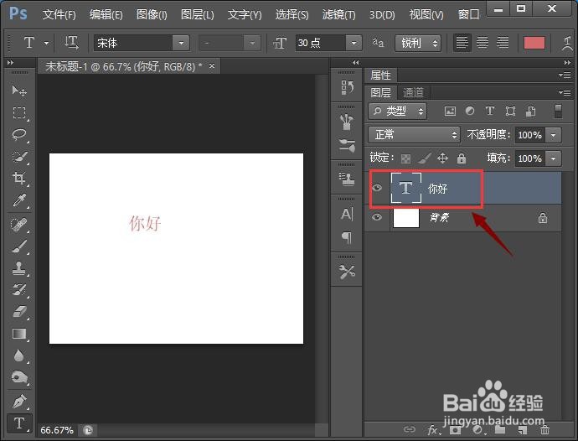Open the Brush presets panel icon
This screenshot has width=578, height=441.
click(347, 122)
